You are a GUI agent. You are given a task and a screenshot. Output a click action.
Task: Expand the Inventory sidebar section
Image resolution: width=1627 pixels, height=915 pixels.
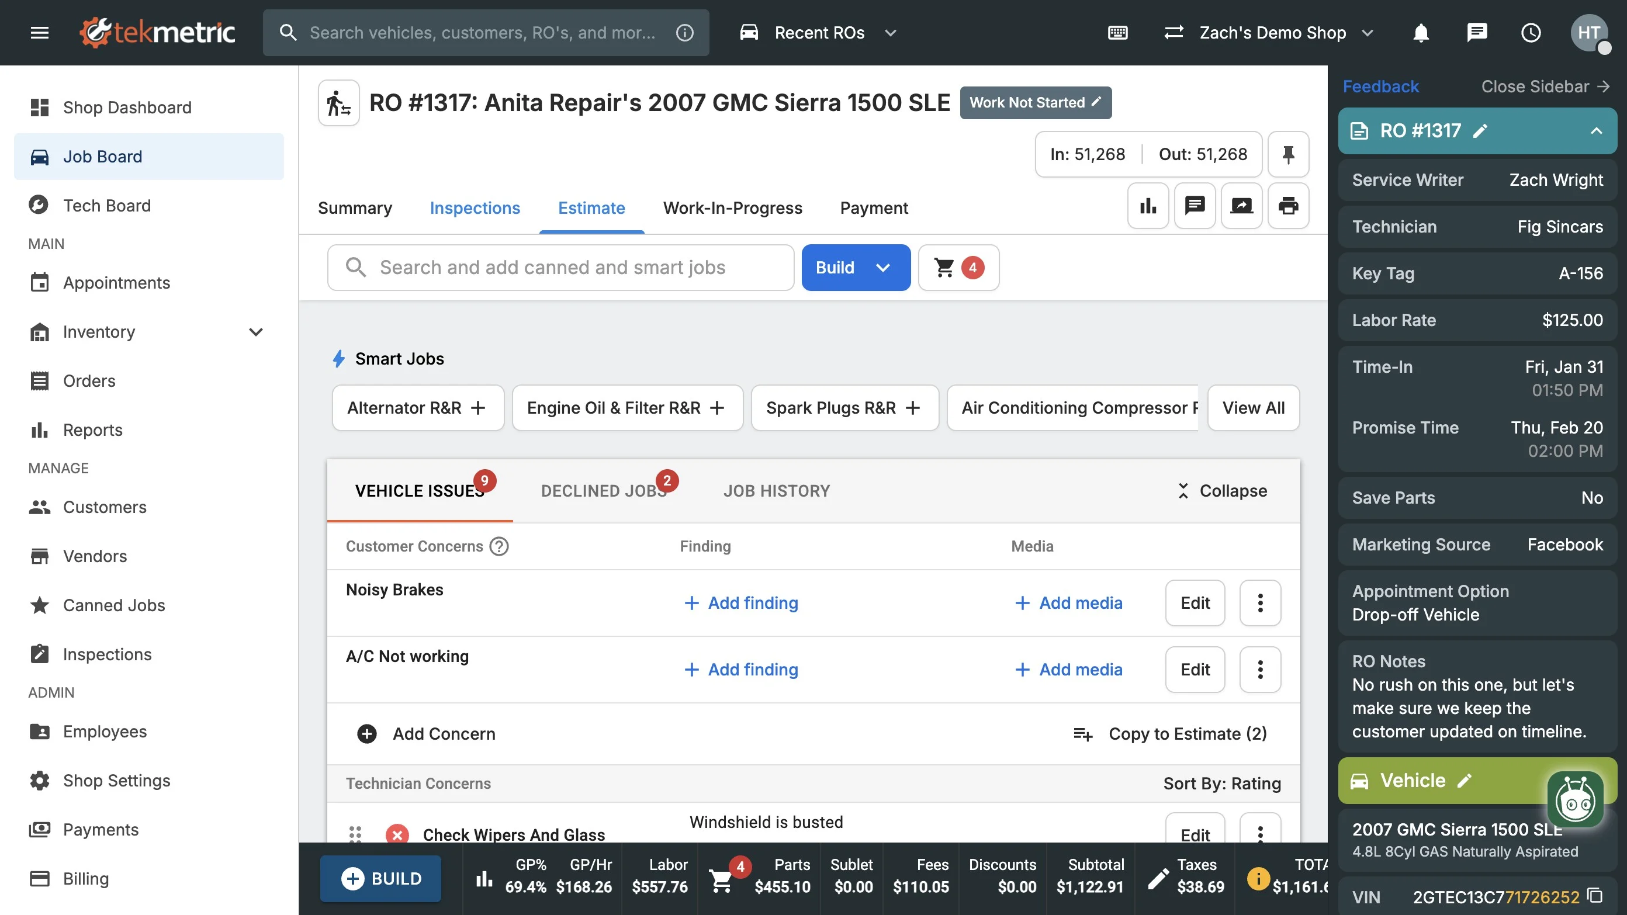tap(255, 332)
